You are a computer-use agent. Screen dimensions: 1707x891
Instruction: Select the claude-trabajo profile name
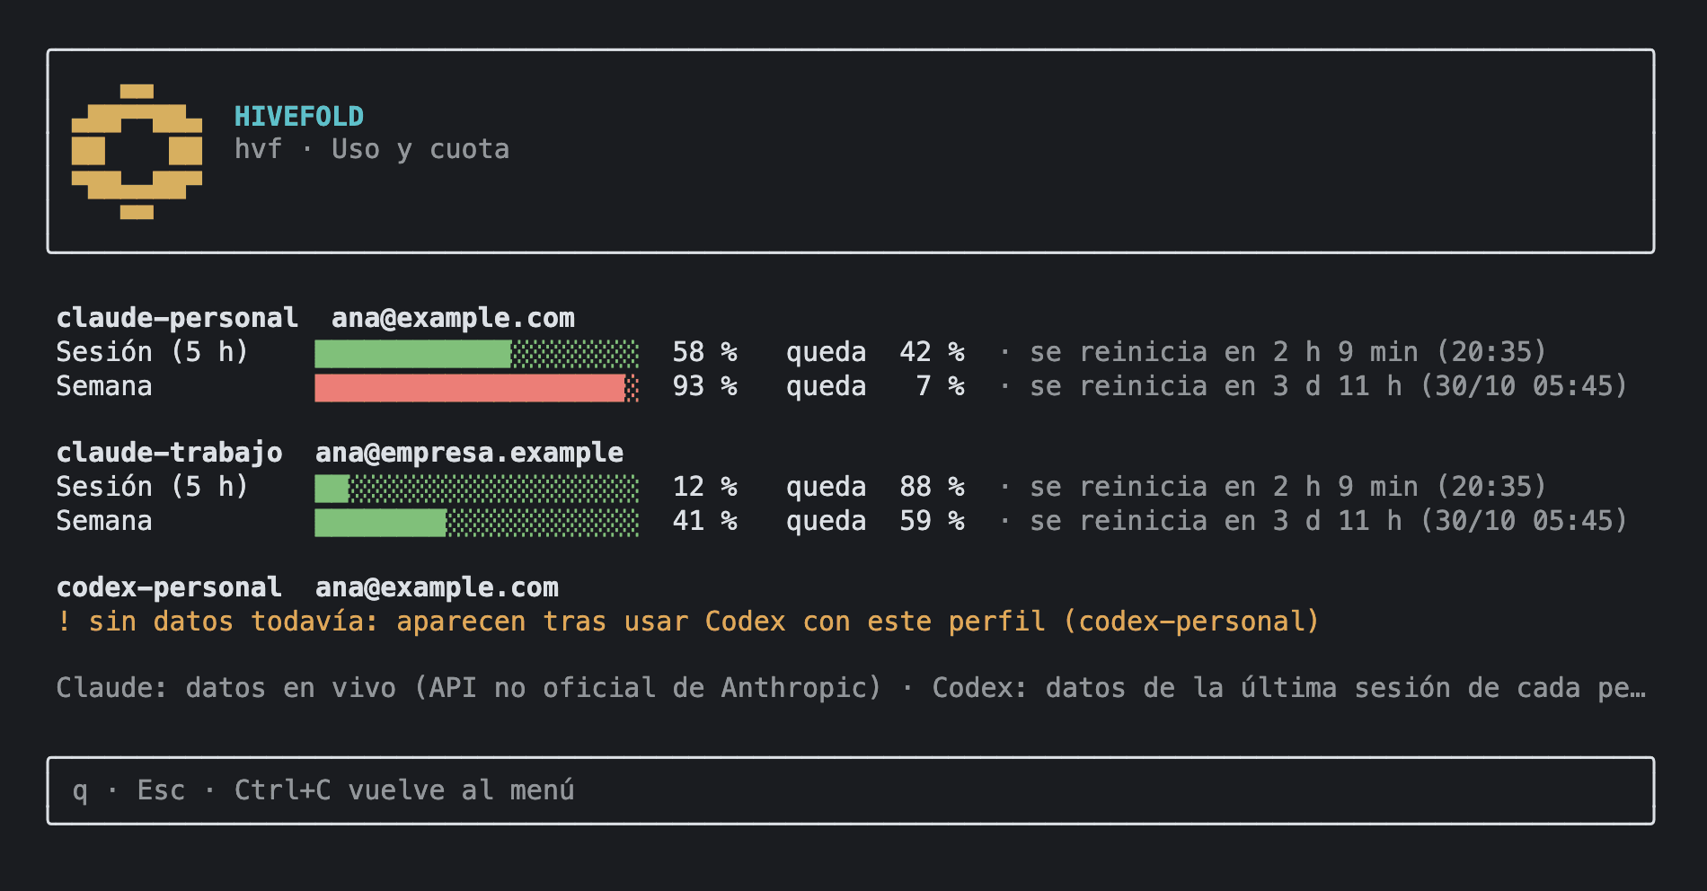[169, 453]
